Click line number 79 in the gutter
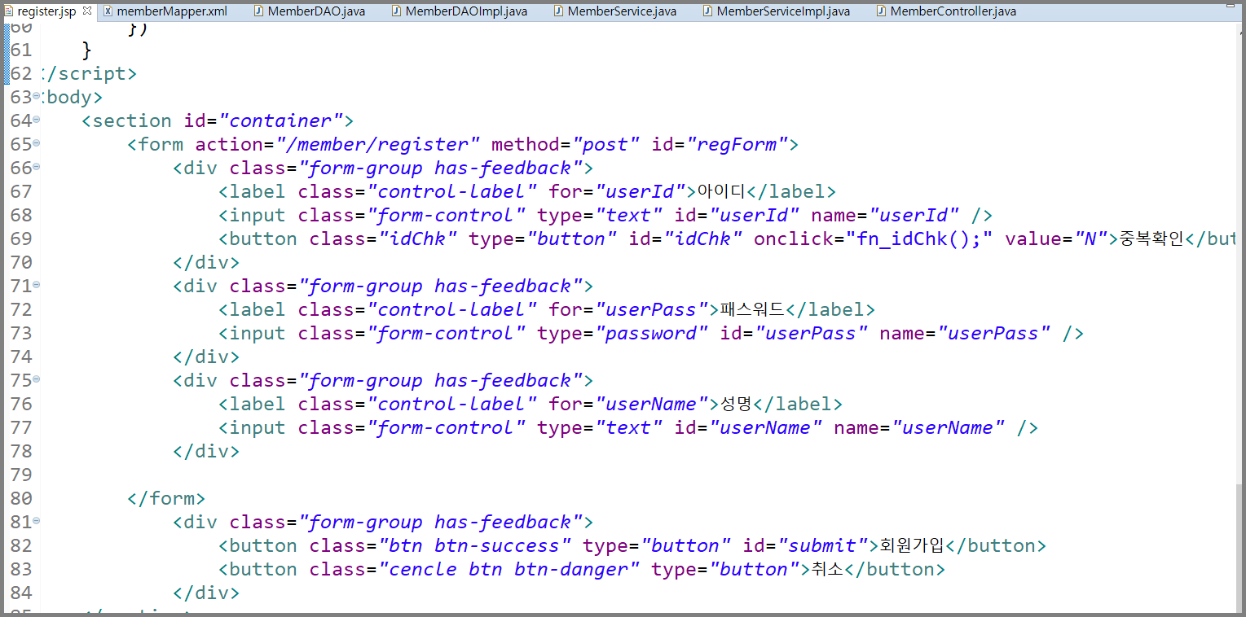The height and width of the screenshot is (617, 1246). pyautogui.click(x=21, y=475)
